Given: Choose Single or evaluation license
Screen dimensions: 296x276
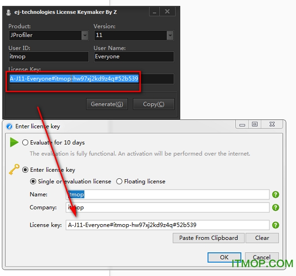Looking at the screenshot, I should (33, 181).
